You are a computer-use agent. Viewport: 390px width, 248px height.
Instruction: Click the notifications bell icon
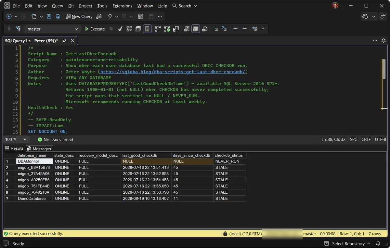click(x=378, y=243)
